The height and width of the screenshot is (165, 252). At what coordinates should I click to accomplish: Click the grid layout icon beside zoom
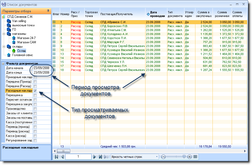point(195,157)
